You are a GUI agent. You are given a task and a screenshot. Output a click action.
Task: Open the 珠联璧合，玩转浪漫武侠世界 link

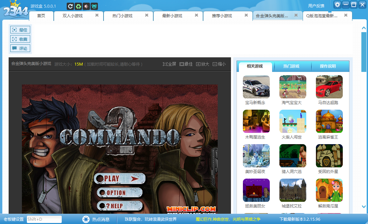pos(150,219)
